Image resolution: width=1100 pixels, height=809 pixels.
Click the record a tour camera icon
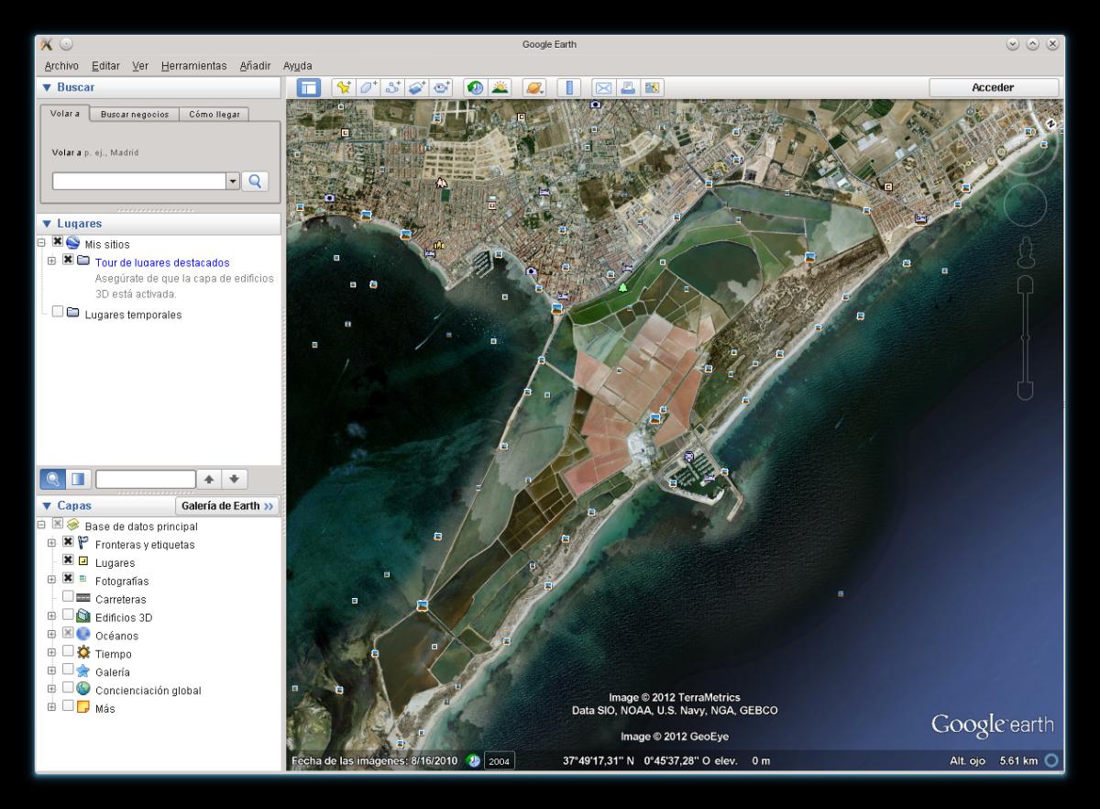coord(443,88)
